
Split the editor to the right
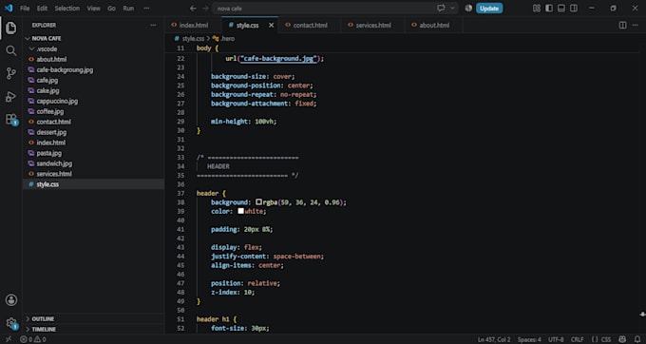pyautogui.click(x=622, y=25)
